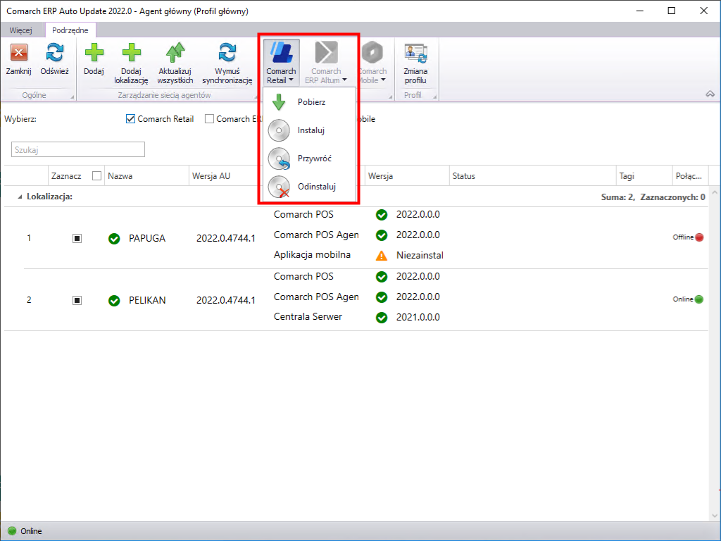Toggle the select-all Zaznacz header checkbox
The width and height of the screenshot is (721, 541).
pyautogui.click(x=96, y=175)
